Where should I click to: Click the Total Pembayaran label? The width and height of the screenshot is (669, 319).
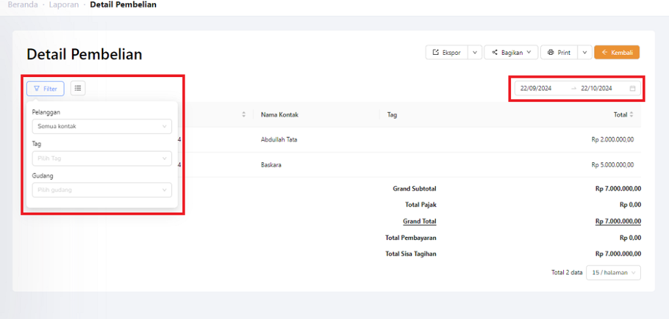click(410, 237)
